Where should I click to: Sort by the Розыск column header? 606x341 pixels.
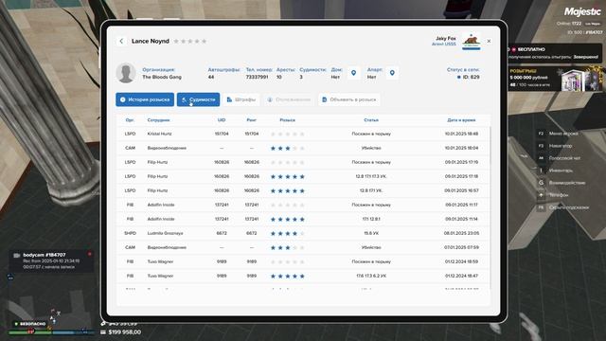pyautogui.click(x=288, y=120)
